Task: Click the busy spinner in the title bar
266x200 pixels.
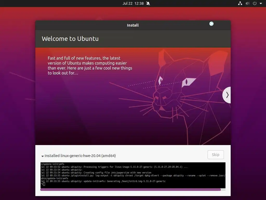Action: [x=211, y=24]
